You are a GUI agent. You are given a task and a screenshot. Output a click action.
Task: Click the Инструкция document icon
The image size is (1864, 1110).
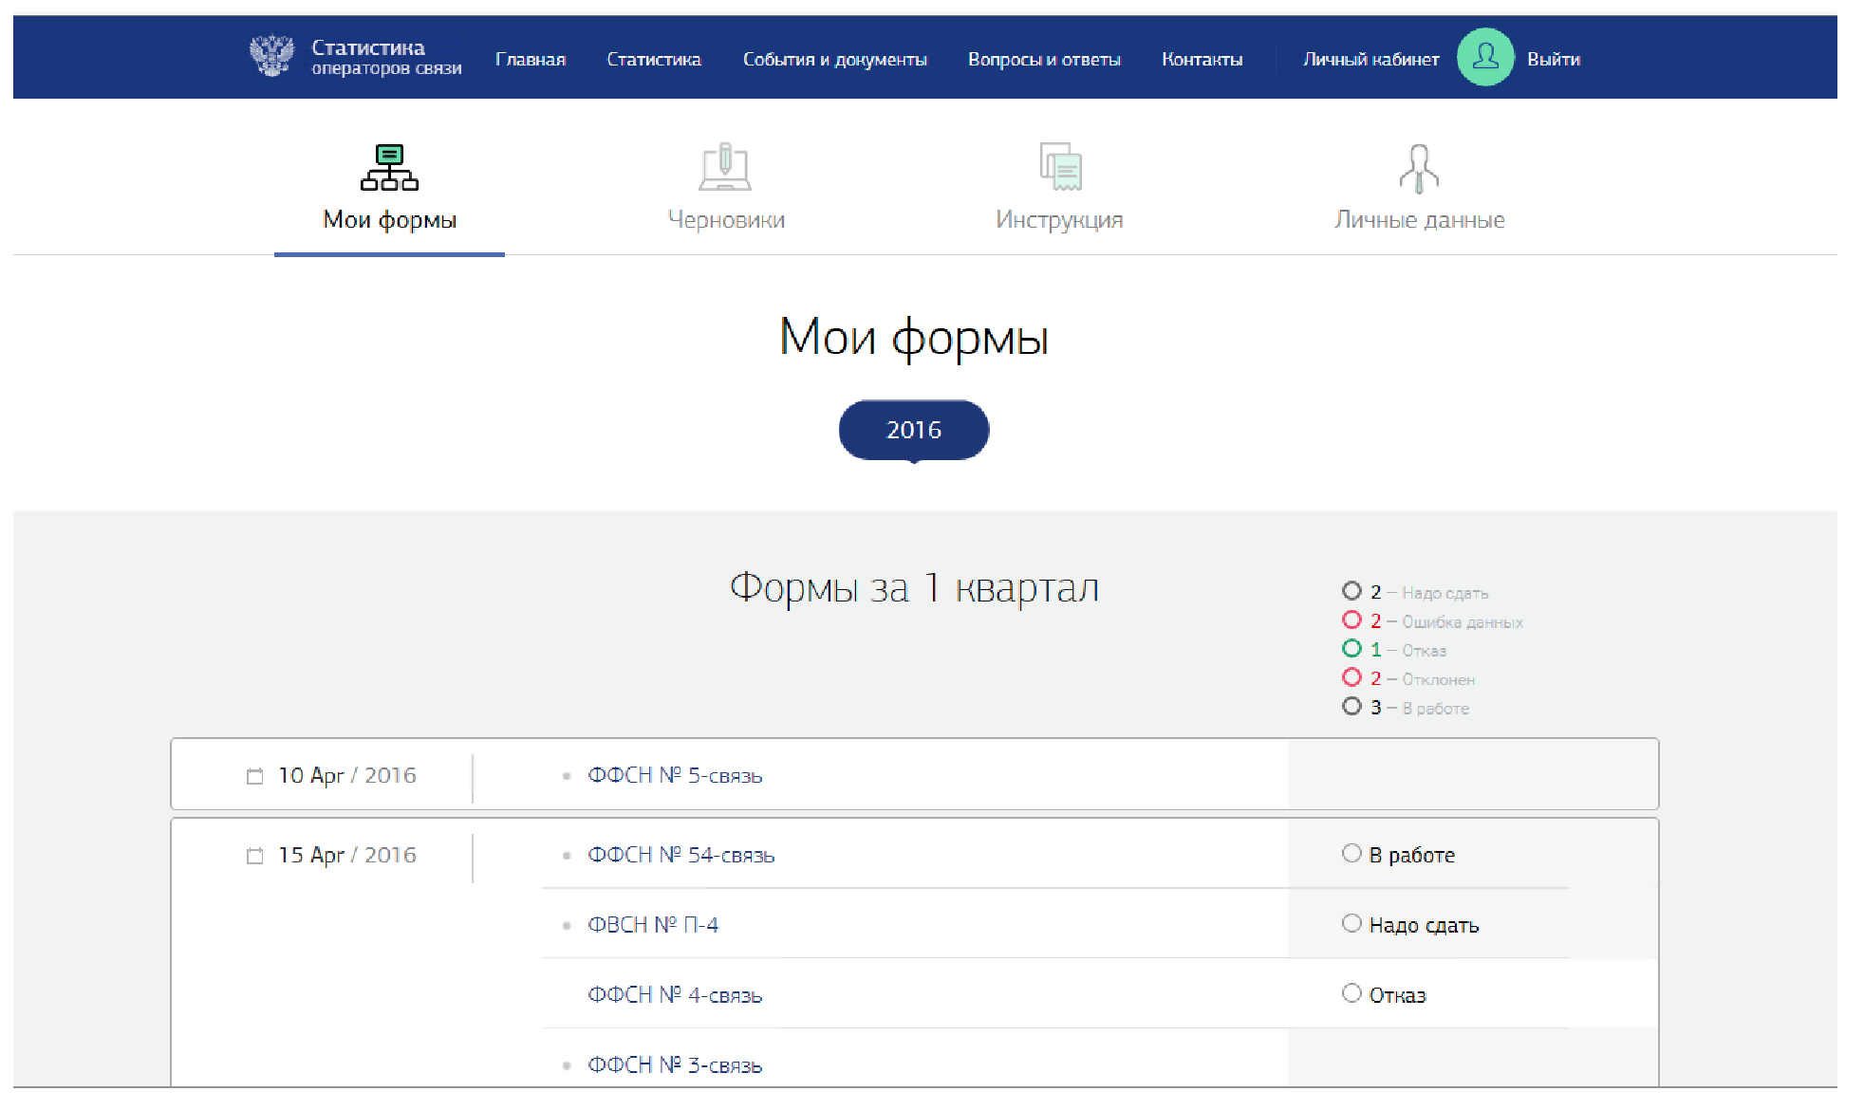coord(1060,168)
